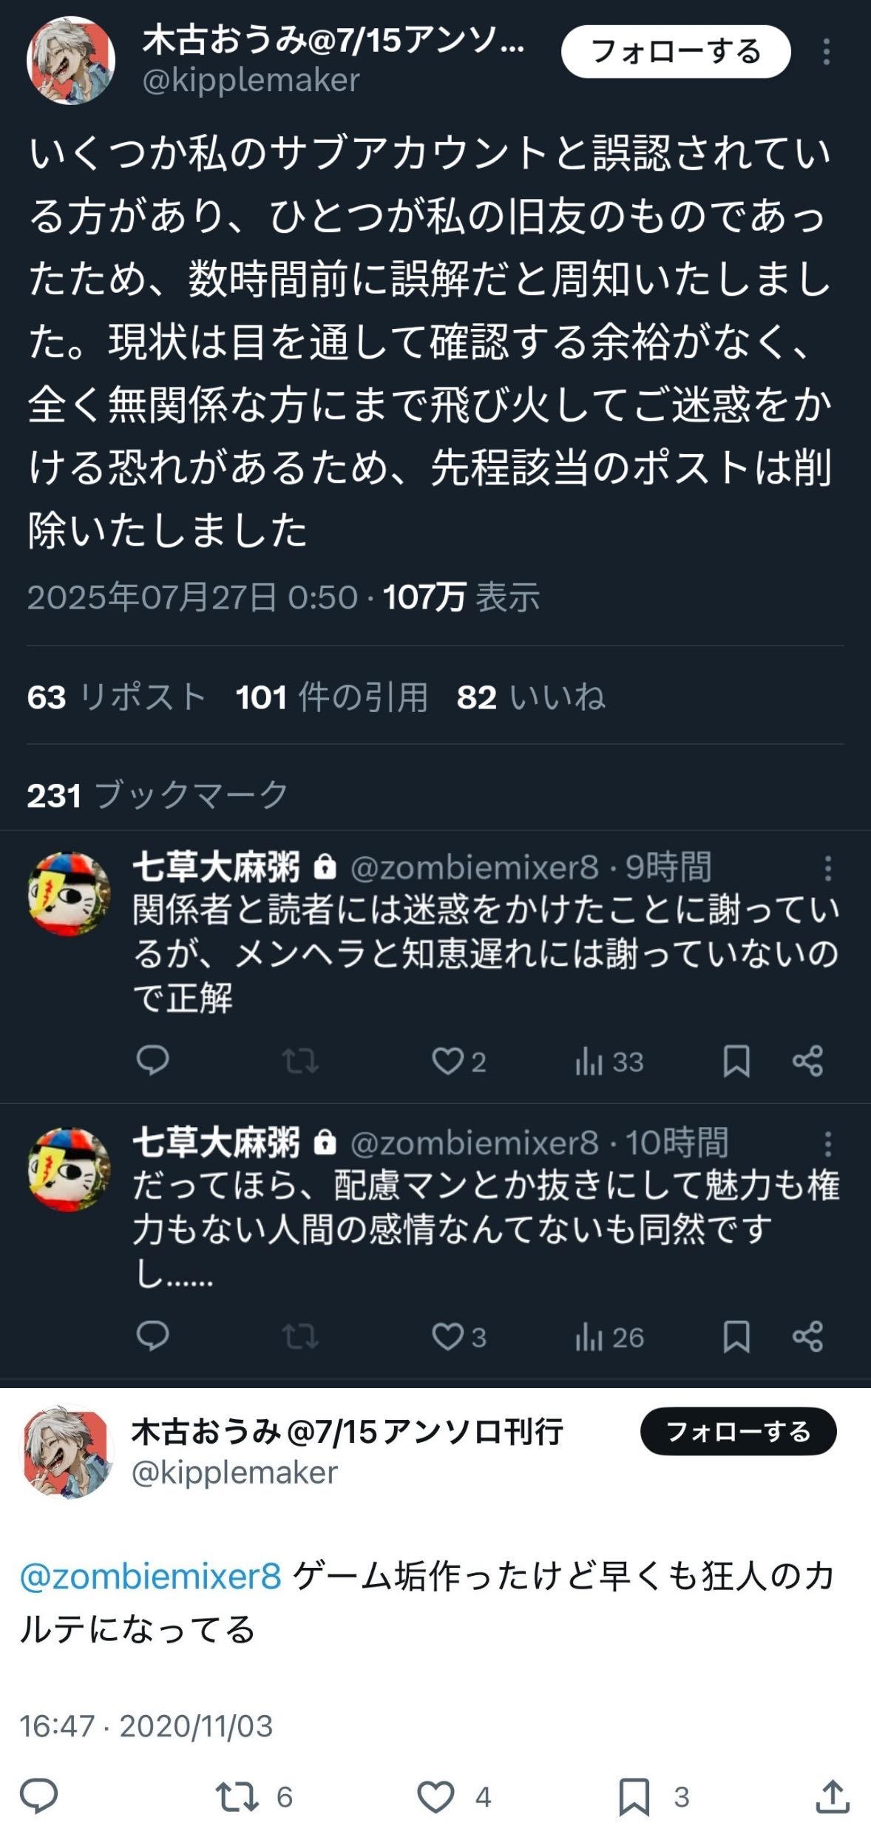View analytics showing 33 views
The width and height of the screenshot is (871, 1837).
pyautogui.click(x=609, y=1062)
